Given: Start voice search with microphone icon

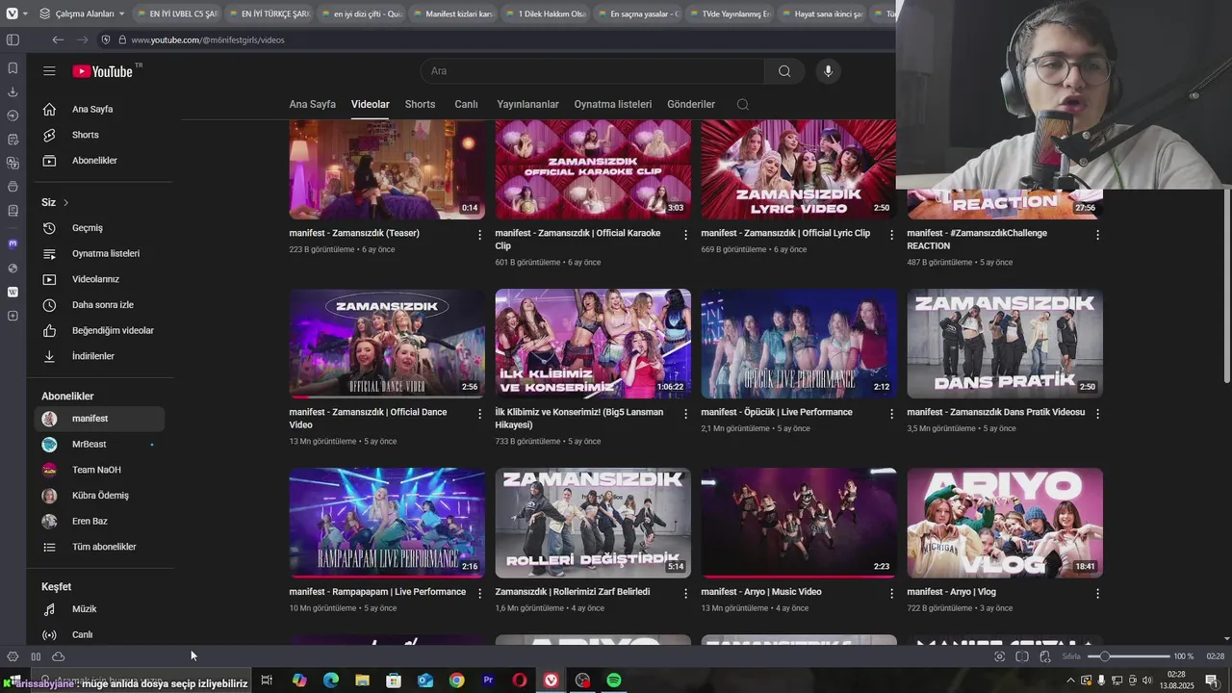Looking at the screenshot, I should (x=828, y=71).
